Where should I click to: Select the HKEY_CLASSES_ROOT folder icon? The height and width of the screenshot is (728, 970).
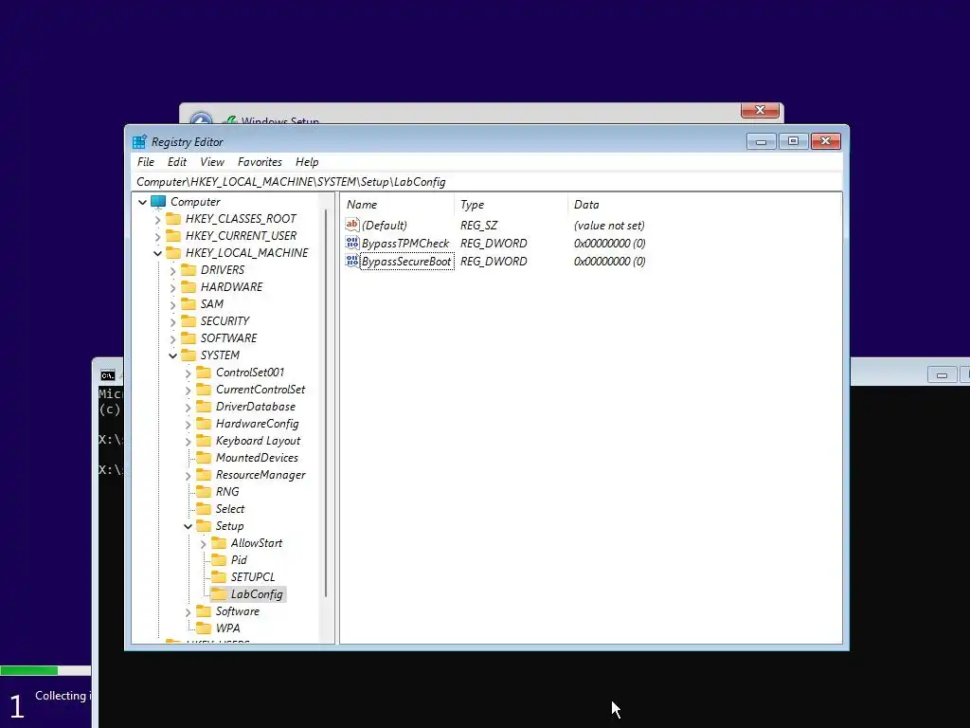[x=173, y=219]
